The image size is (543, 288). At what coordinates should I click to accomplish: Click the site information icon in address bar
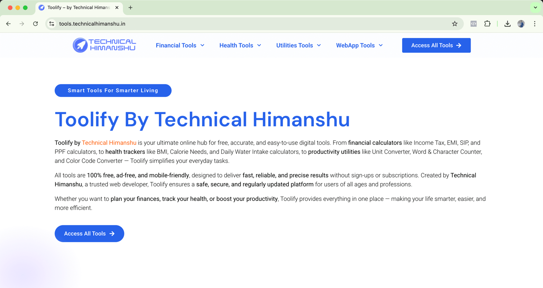(52, 24)
